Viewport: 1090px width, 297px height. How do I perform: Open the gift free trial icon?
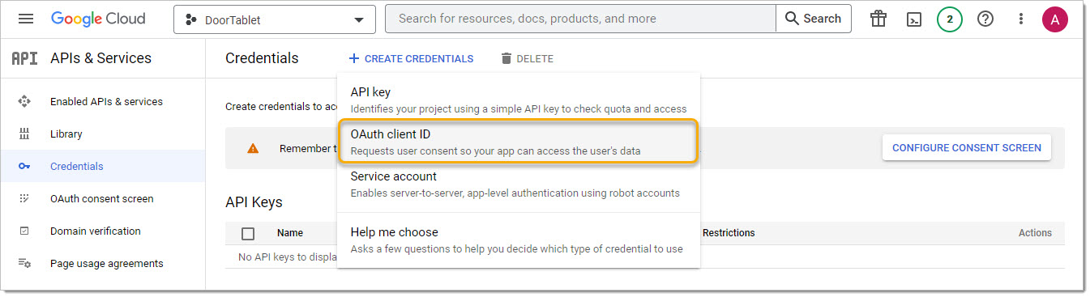[878, 19]
